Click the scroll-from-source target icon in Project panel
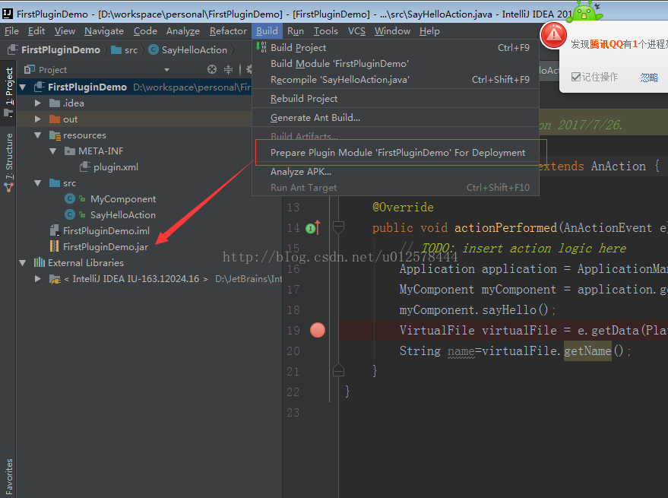 click(x=212, y=69)
